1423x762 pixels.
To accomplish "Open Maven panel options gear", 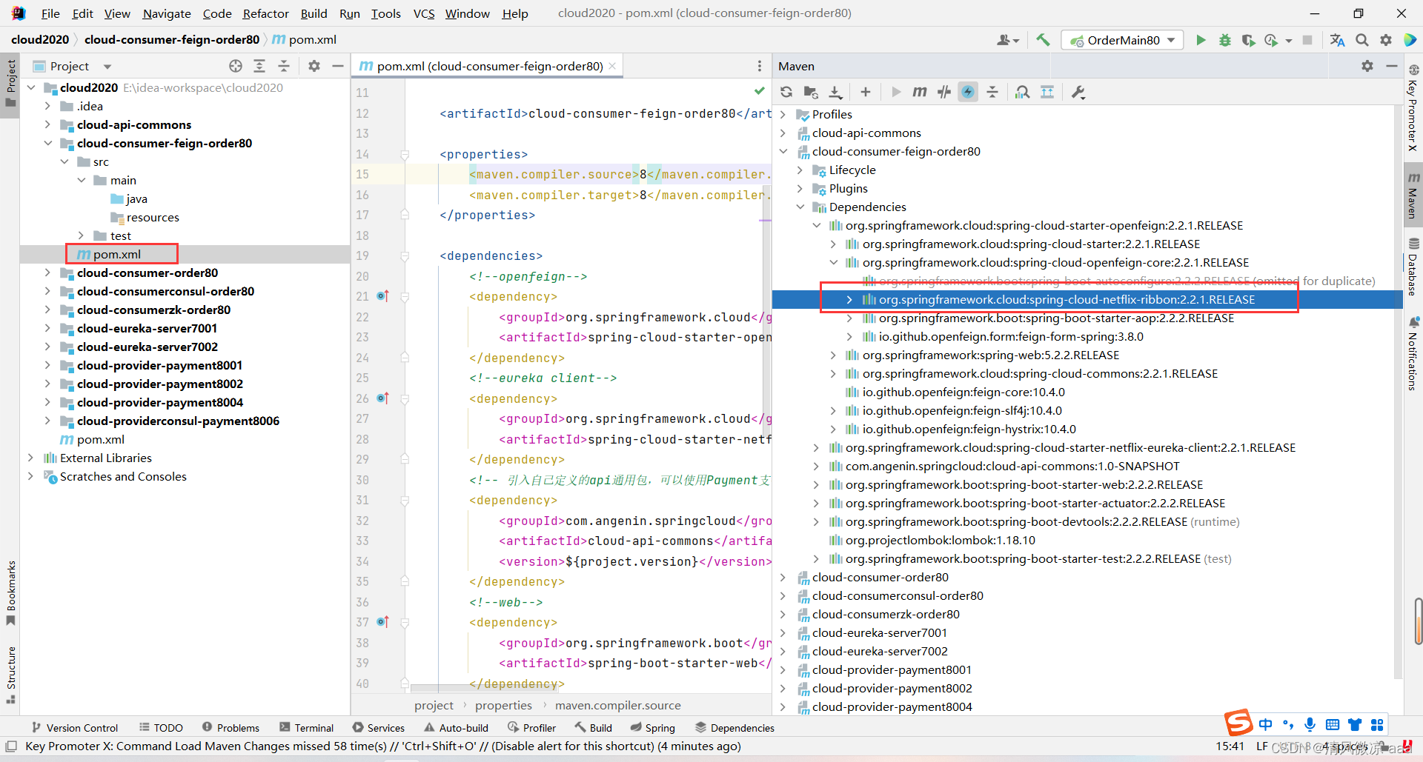I will [1367, 66].
